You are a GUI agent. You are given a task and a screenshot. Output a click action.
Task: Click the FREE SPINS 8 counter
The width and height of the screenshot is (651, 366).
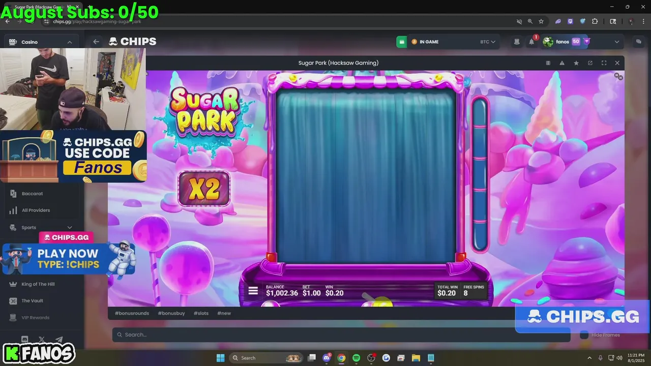[x=474, y=291]
